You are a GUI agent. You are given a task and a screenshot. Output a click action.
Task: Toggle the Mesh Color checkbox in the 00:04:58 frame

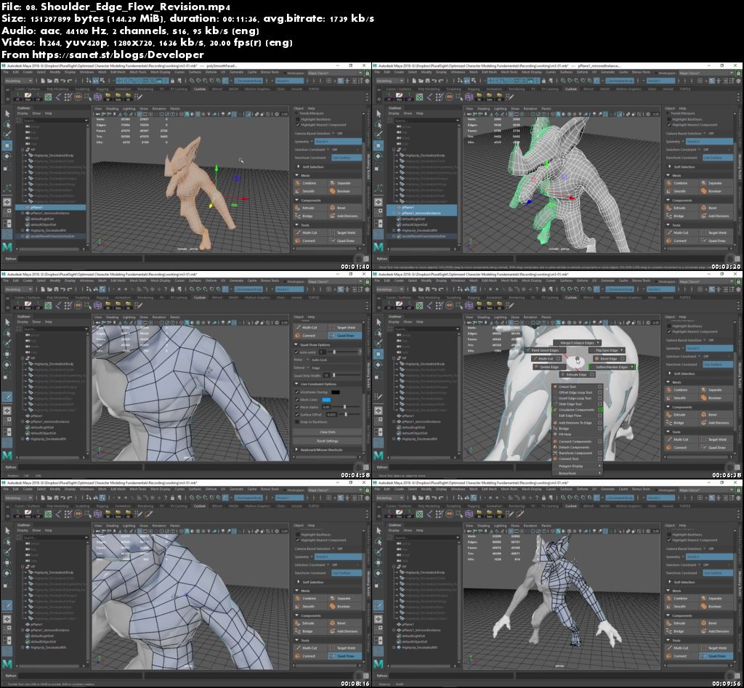(297, 400)
